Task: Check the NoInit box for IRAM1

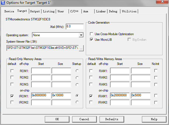Action: tap(156, 95)
